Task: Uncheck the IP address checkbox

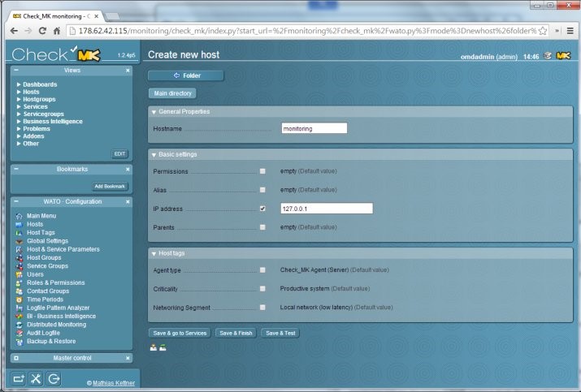Action: click(262, 209)
